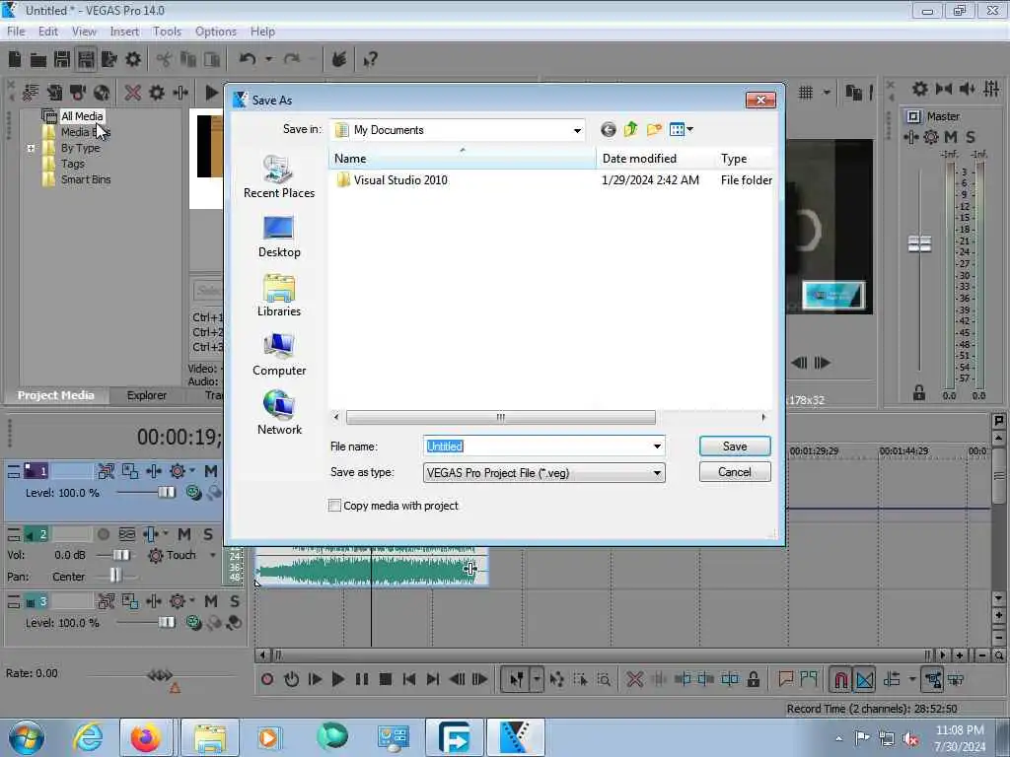Click the Undo arrow in toolbar
This screenshot has height=757, width=1010.
click(248, 59)
